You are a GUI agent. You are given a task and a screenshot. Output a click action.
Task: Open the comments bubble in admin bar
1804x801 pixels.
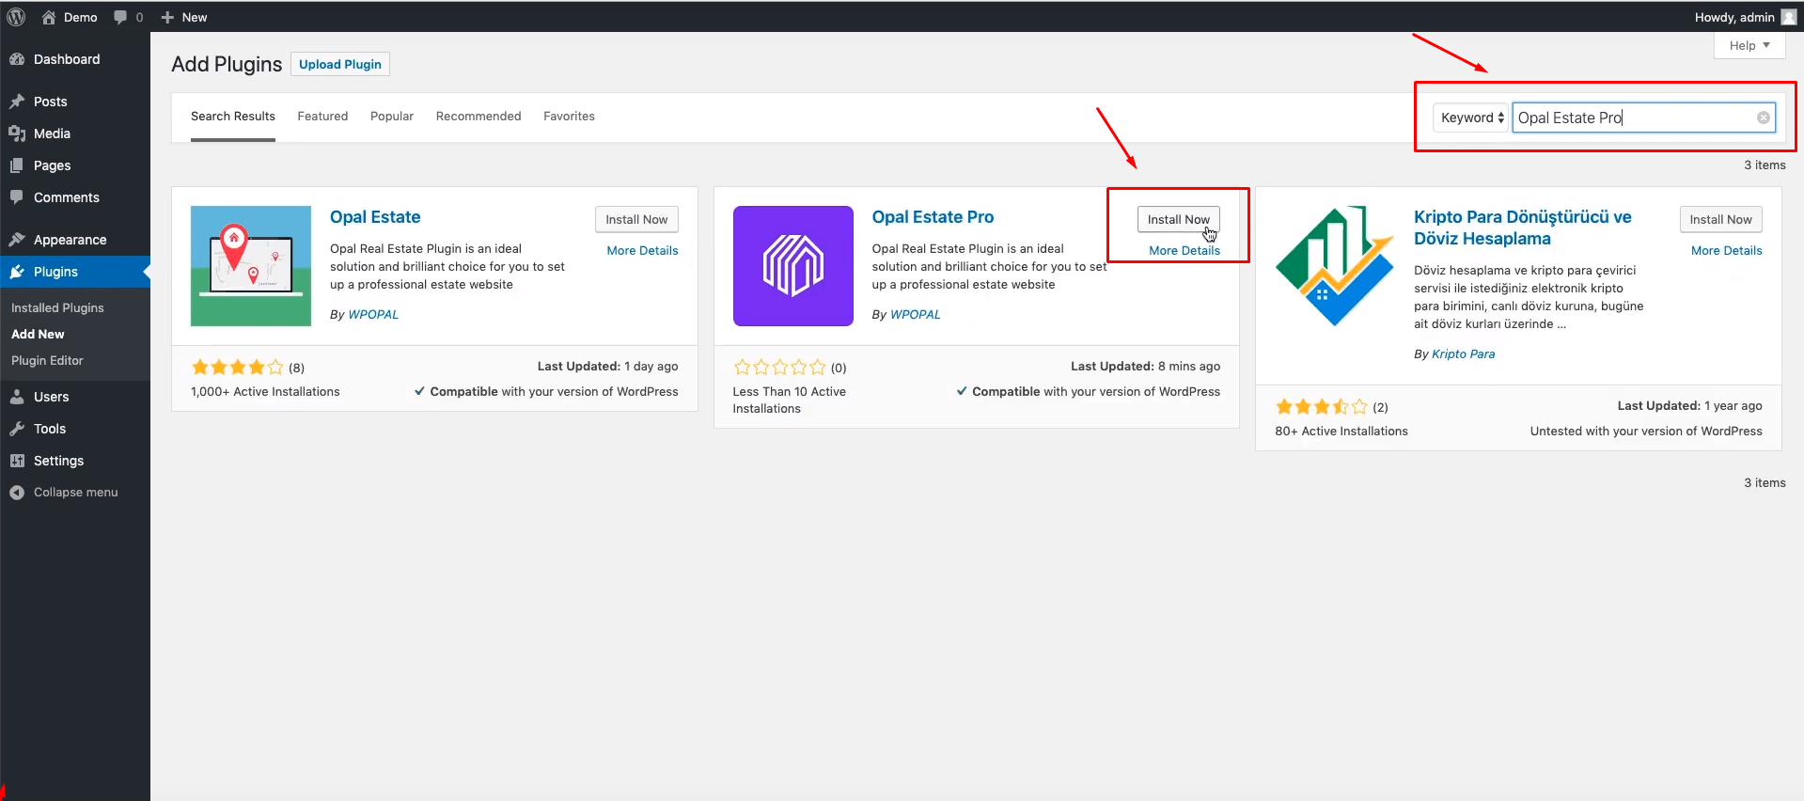120,17
